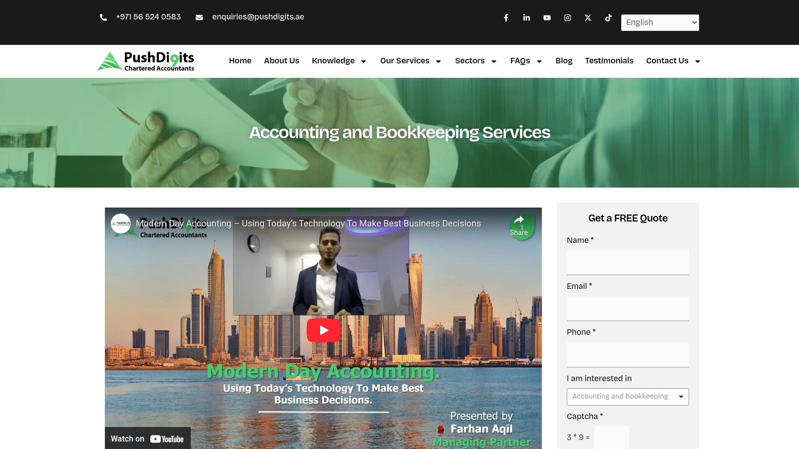Play the Modern Day Accounting video
Viewport: 799px width, 449px height.
[x=323, y=330]
